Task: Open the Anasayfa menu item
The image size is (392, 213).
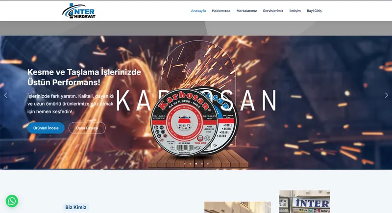Action: pos(198,10)
